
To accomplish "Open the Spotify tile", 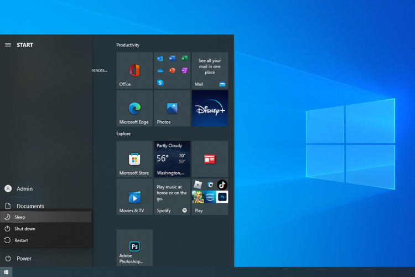I will [x=172, y=197].
